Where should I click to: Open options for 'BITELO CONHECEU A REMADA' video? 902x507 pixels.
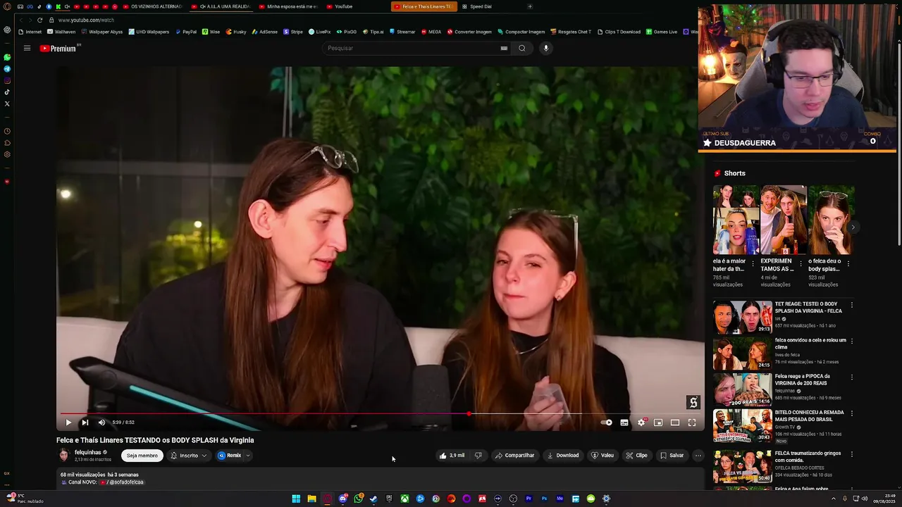[x=852, y=413]
